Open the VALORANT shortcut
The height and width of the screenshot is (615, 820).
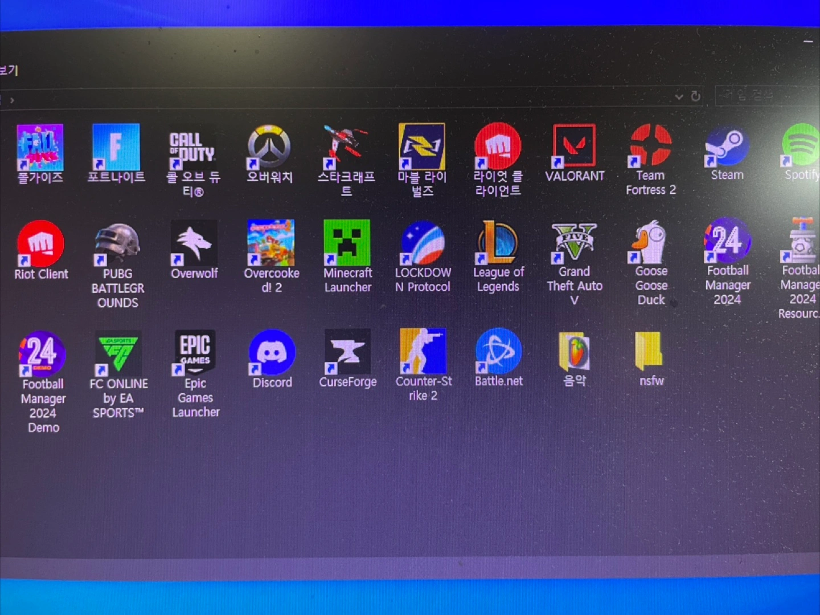pos(574,146)
